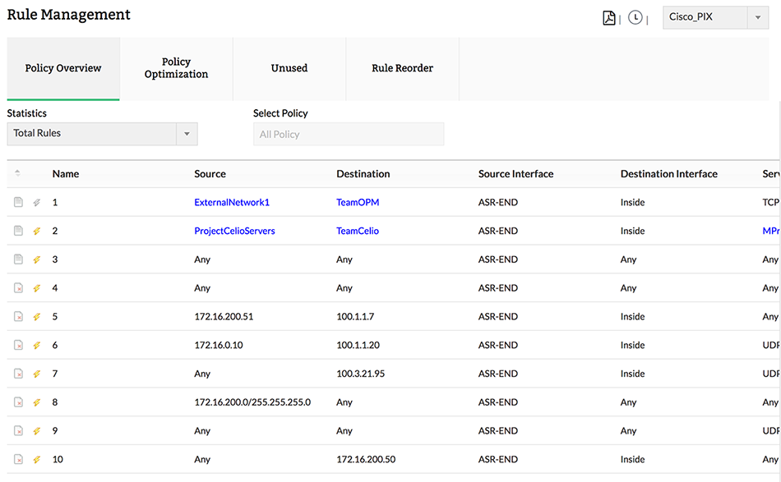Image resolution: width=781 pixels, height=482 pixels.
Task: Click the red-x document icon on rule 4
Action: click(x=18, y=288)
